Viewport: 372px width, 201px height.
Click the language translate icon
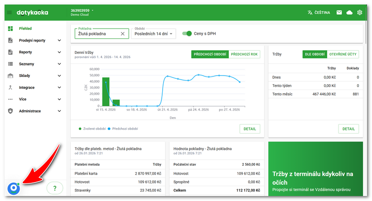(310, 12)
